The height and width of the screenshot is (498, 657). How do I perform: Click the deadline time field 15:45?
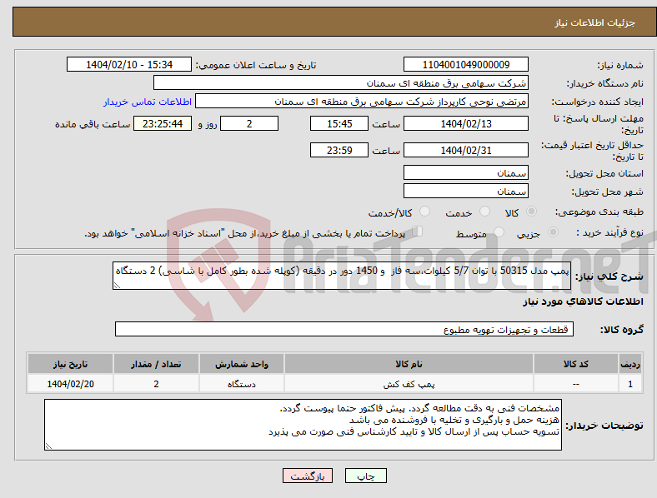tap(339, 123)
